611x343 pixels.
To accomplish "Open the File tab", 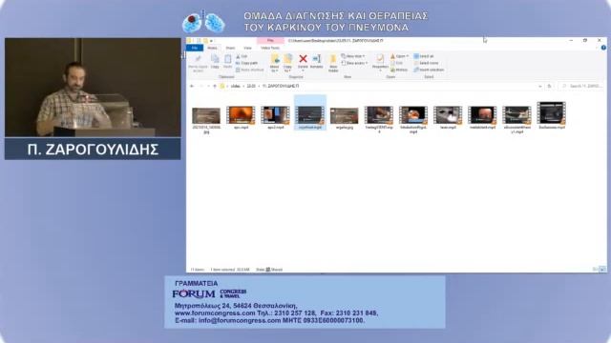I will (x=195, y=48).
